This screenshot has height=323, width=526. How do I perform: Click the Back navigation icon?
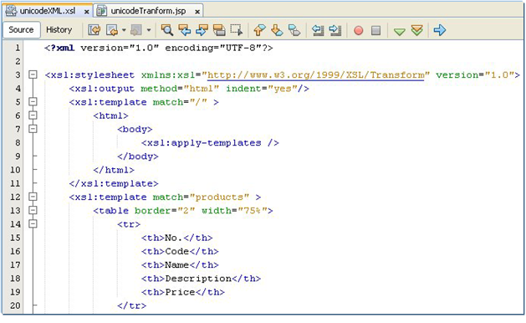pyautogui.click(x=112, y=30)
